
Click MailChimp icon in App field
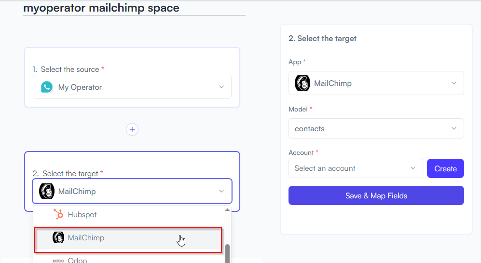tap(302, 83)
